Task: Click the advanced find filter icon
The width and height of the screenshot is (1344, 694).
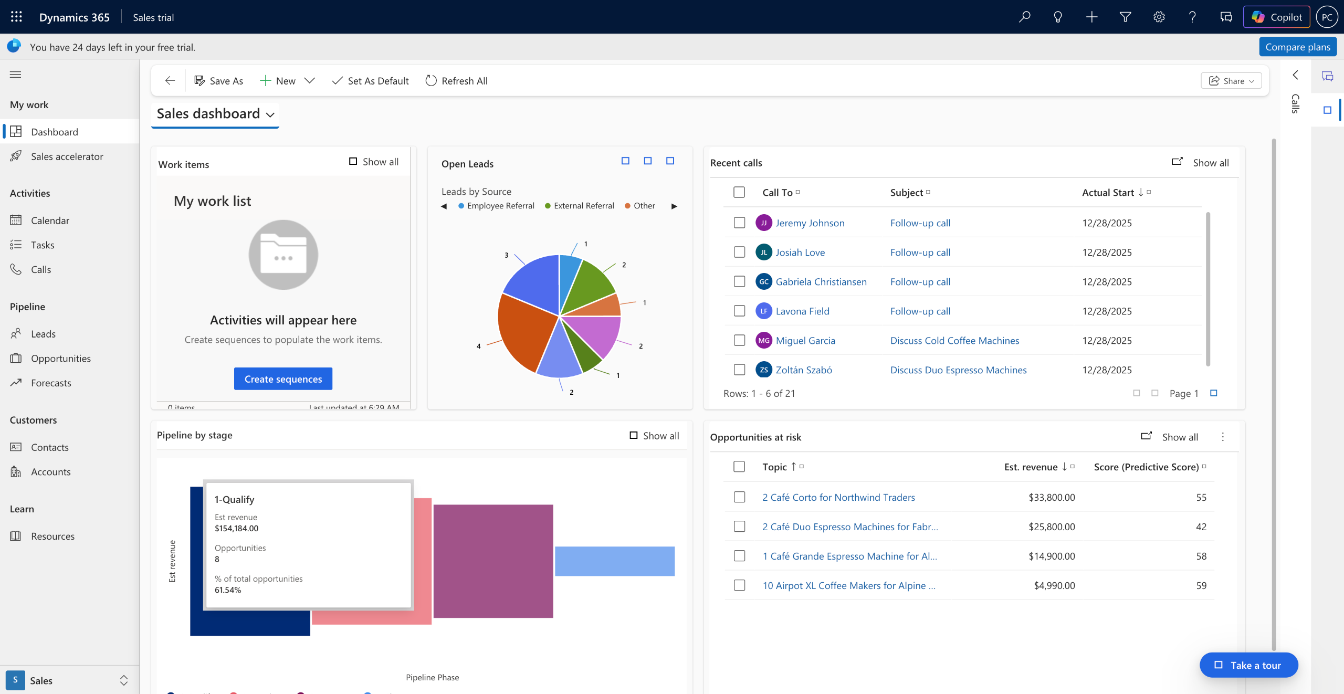Action: tap(1125, 17)
